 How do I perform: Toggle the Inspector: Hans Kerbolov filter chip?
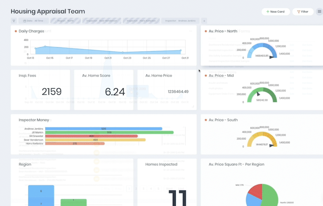[x=141, y=21]
